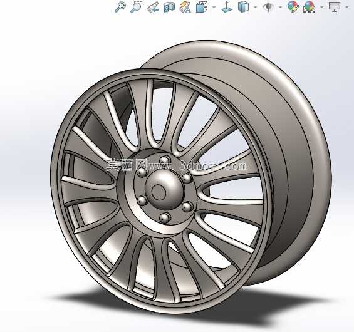Toggle the Hide/Show Items eye icon
The height and width of the screenshot is (332, 354).
click(x=268, y=7)
